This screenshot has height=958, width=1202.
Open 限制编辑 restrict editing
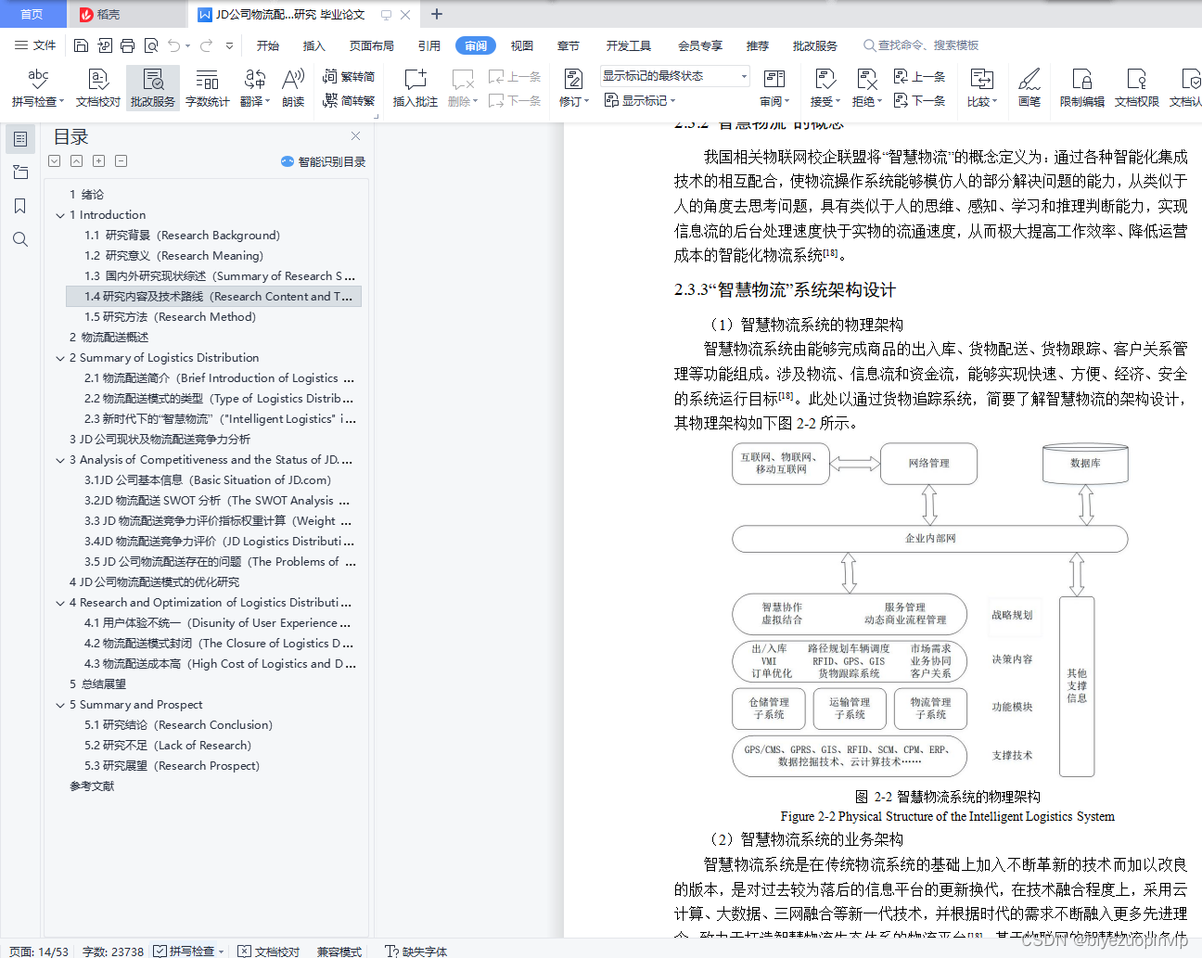coord(1081,88)
